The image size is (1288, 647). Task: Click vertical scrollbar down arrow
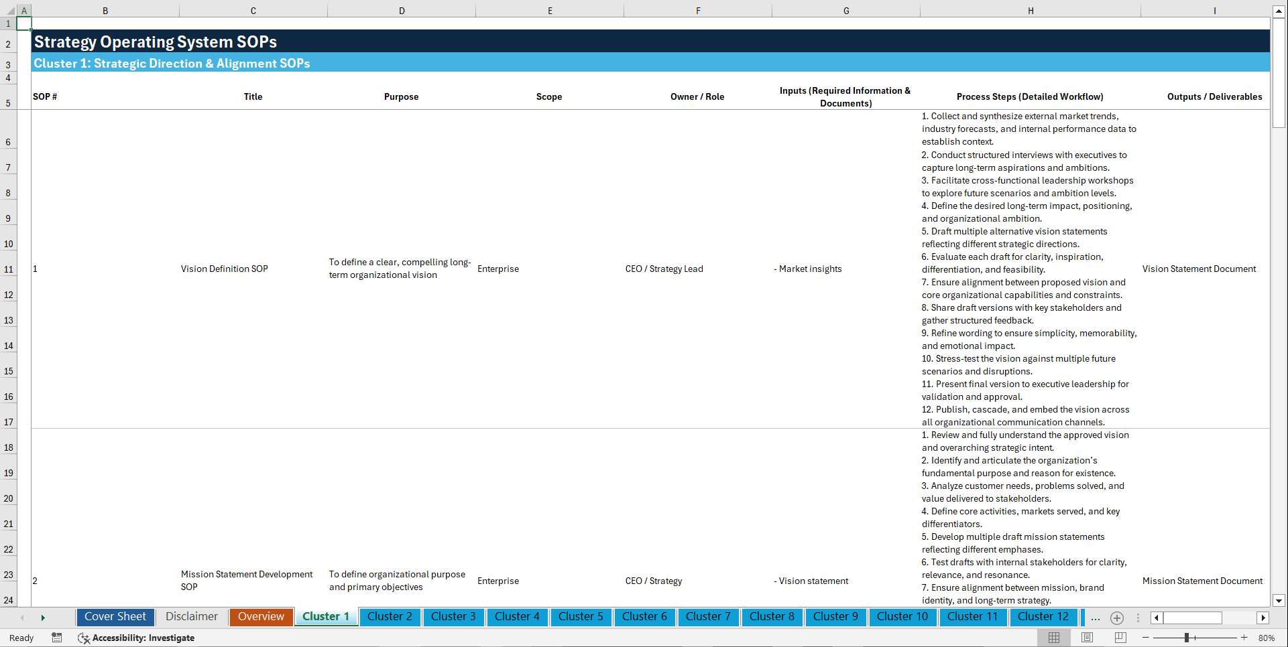coord(1279,601)
